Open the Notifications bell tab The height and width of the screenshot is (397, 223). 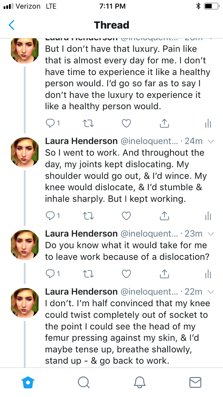[x=140, y=382]
